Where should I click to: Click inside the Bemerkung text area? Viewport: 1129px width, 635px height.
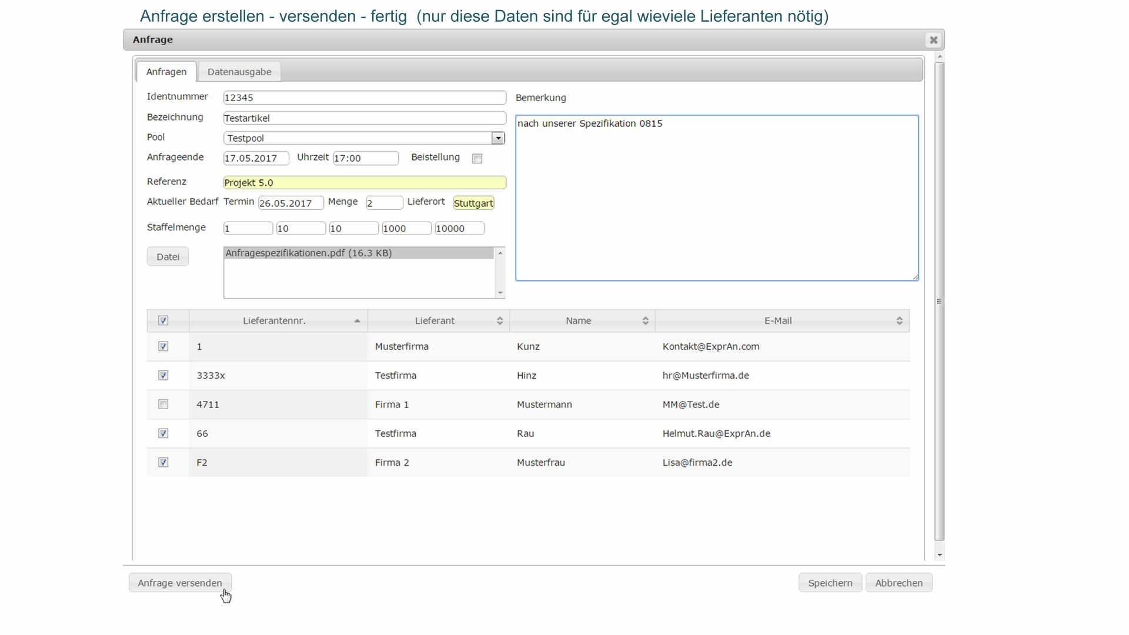click(717, 198)
